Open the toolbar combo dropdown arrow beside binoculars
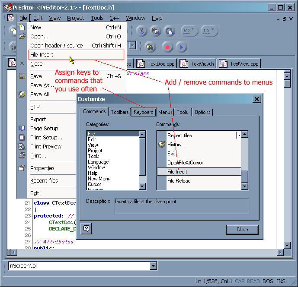Image resolution: width=298 pixels, height=287 pixels. (132, 45)
